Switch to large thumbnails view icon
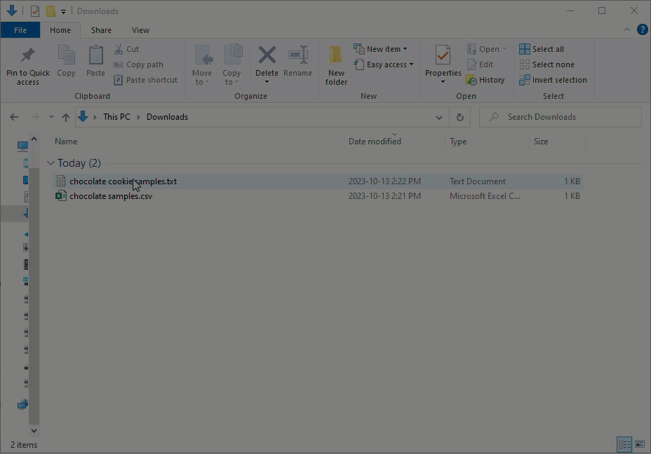Screen dimensions: 651x454 point(640,444)
